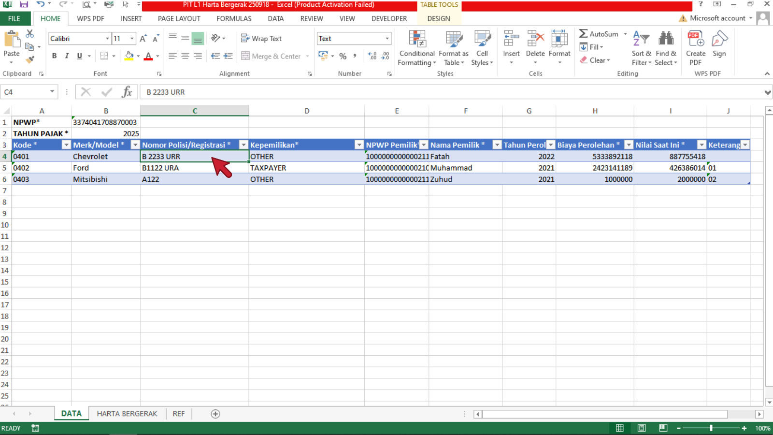Expand the Calibri font name dropdown
This screenshot has height=435, width=773.
click(107, 39)
